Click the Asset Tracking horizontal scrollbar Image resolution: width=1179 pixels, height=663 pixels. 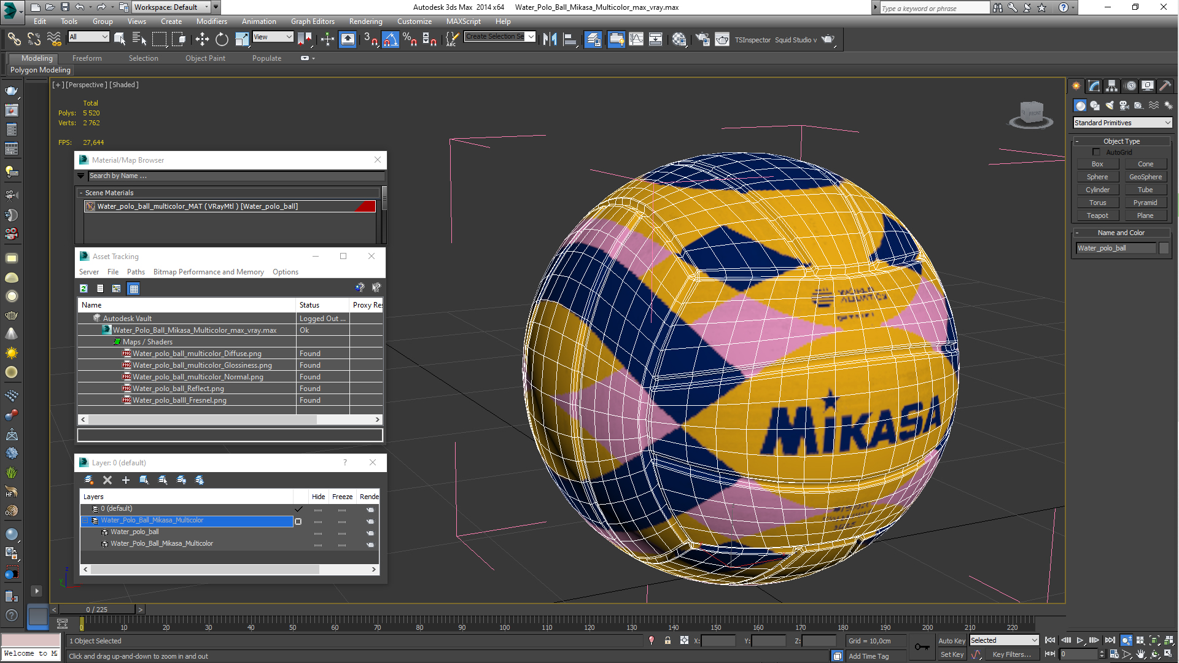point(230,420)
